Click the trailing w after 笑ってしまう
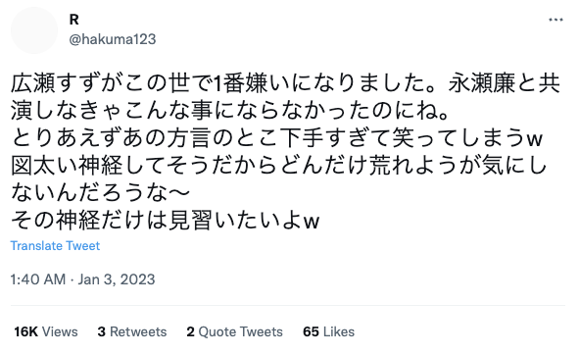The height and width of the screenshot is (354, 579). pyautogui.click(x=534, y=139)
